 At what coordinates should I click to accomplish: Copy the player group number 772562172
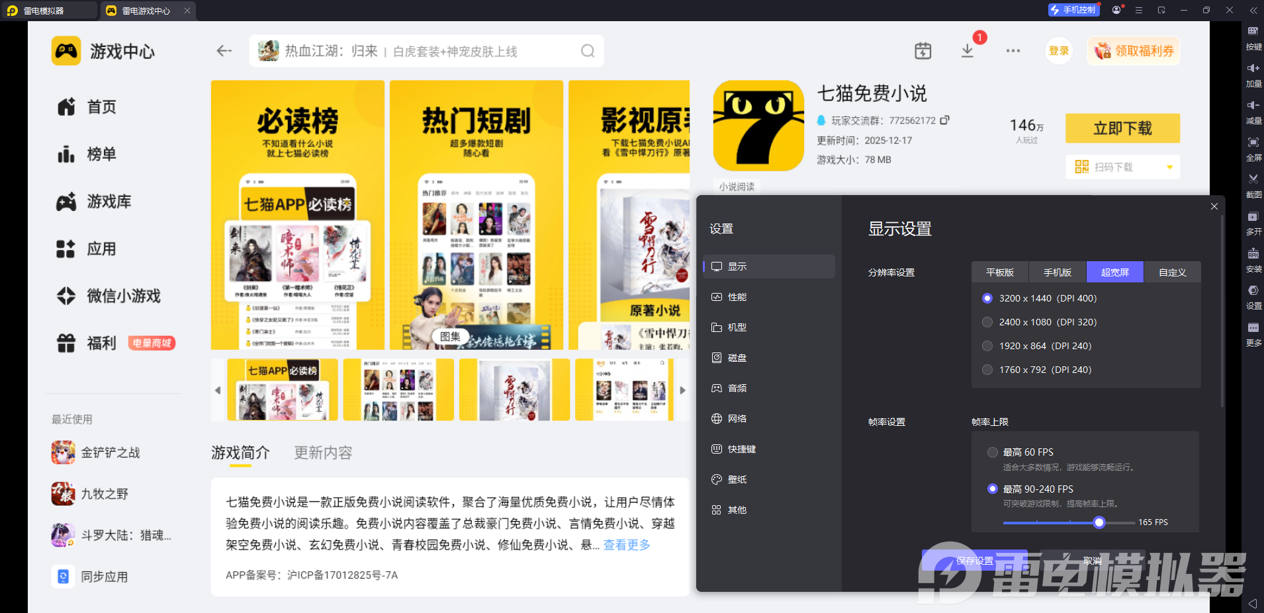945,120
